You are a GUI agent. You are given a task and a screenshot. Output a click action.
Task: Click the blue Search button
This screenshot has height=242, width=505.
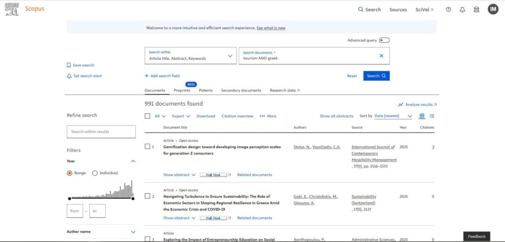click(376, 76)
